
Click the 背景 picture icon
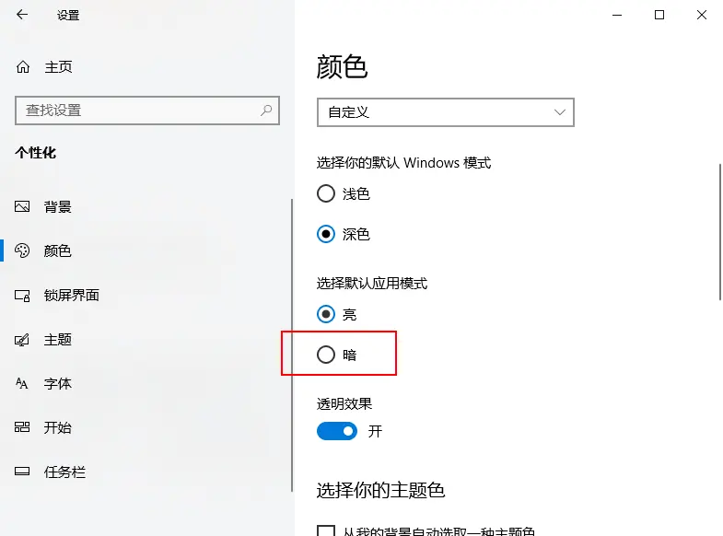click(x=22, y=206)
